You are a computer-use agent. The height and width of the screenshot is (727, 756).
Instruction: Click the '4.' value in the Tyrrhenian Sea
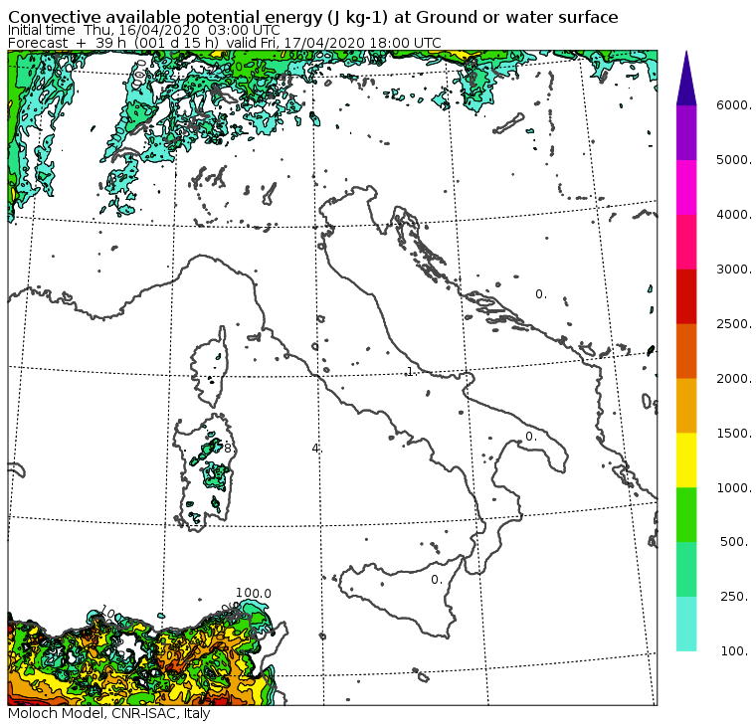tap(316, 449)
